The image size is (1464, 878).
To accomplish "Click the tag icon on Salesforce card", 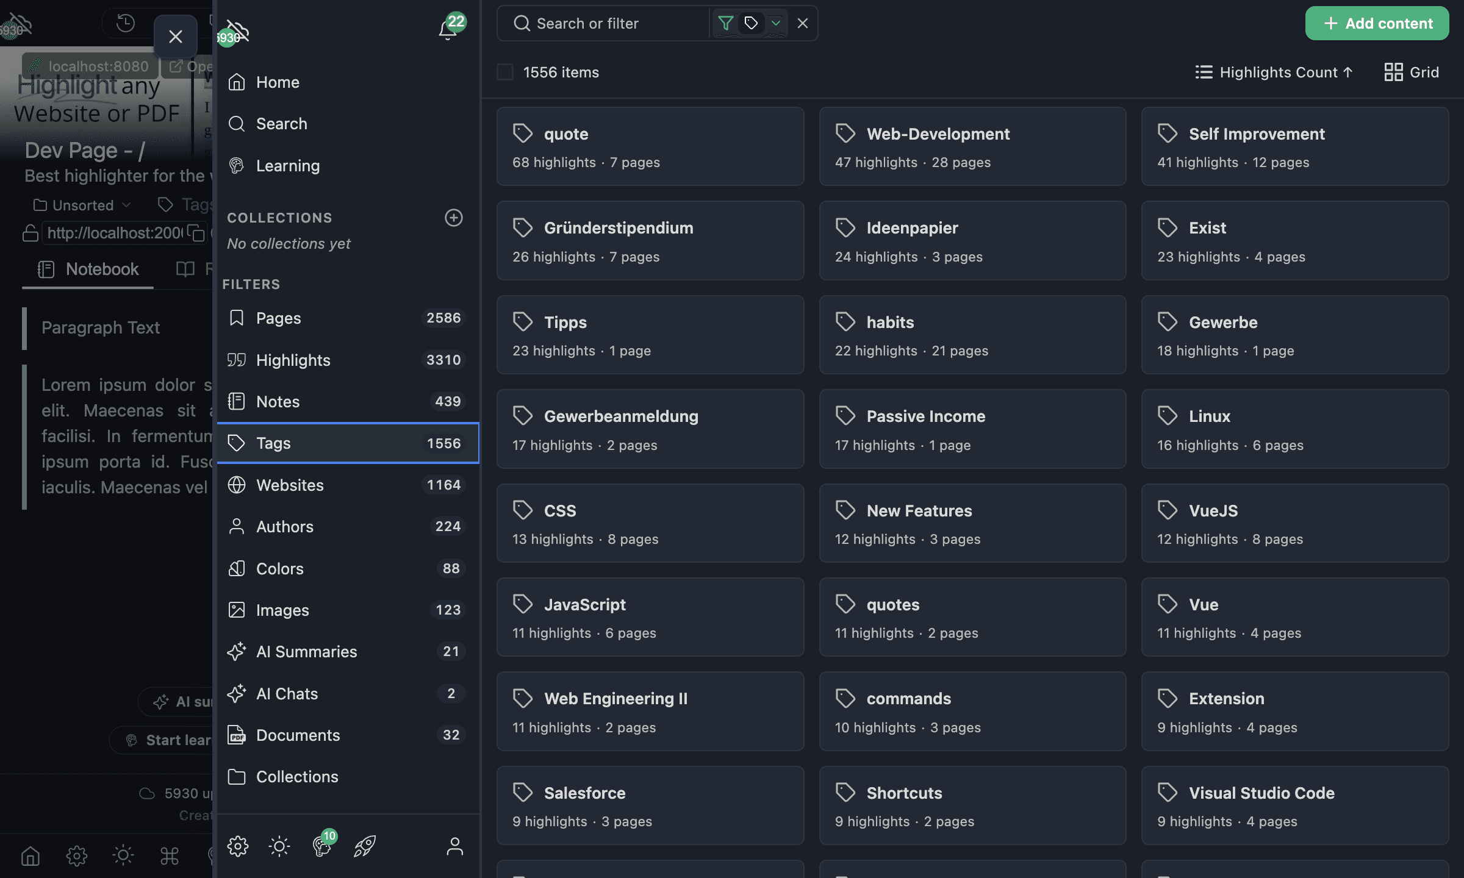I will point(523,792).
